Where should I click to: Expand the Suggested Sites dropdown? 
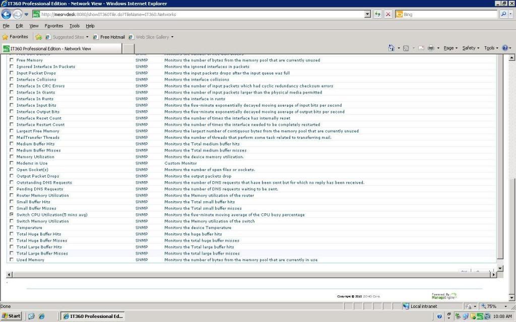(87, 37)
